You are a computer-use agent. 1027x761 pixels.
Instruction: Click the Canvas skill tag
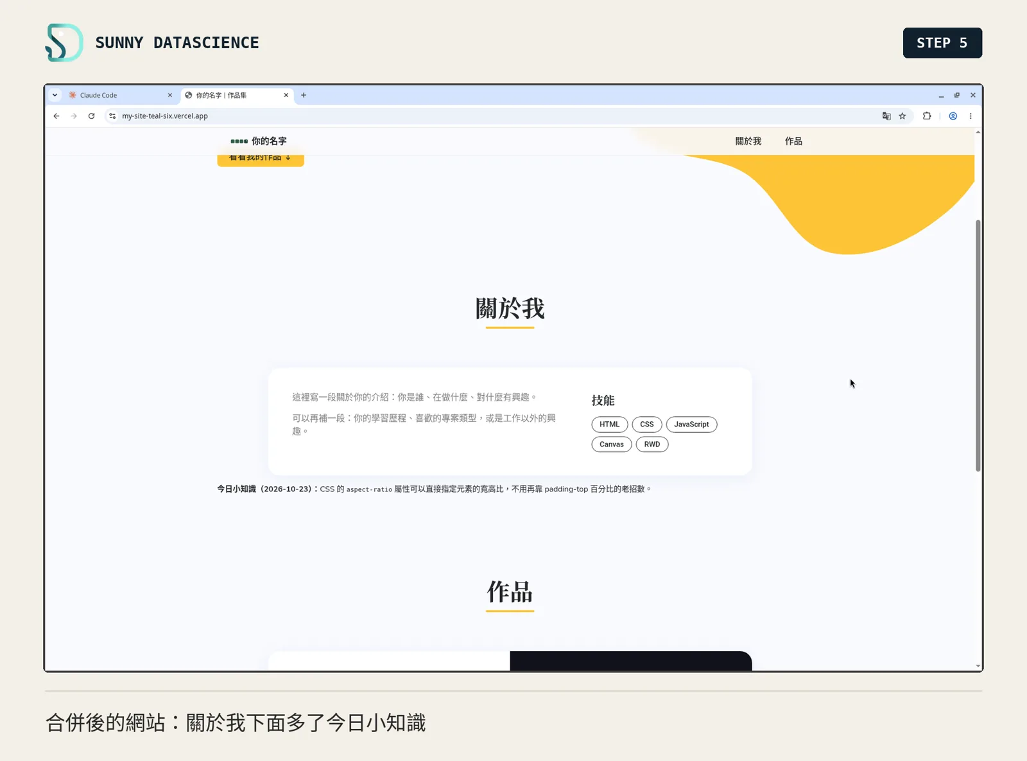click(x=612, y=444)
